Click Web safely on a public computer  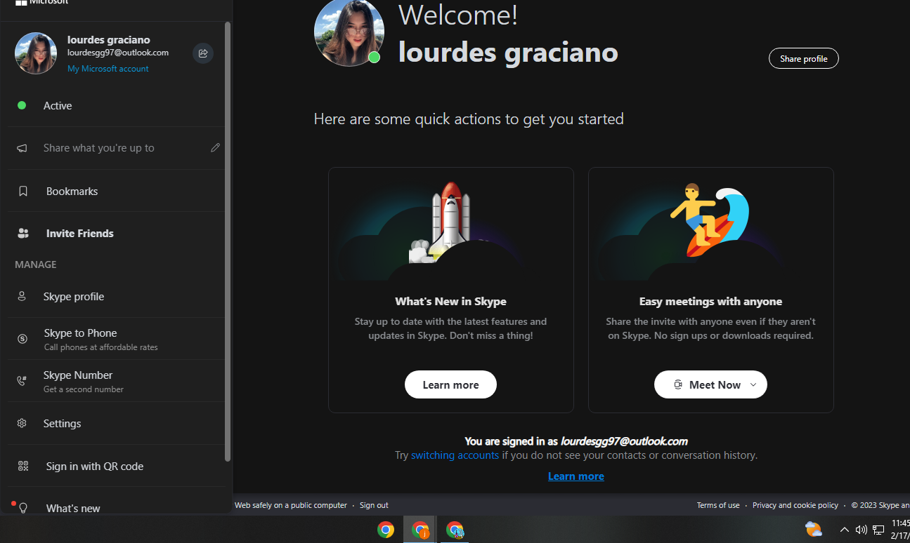[291, 505]
